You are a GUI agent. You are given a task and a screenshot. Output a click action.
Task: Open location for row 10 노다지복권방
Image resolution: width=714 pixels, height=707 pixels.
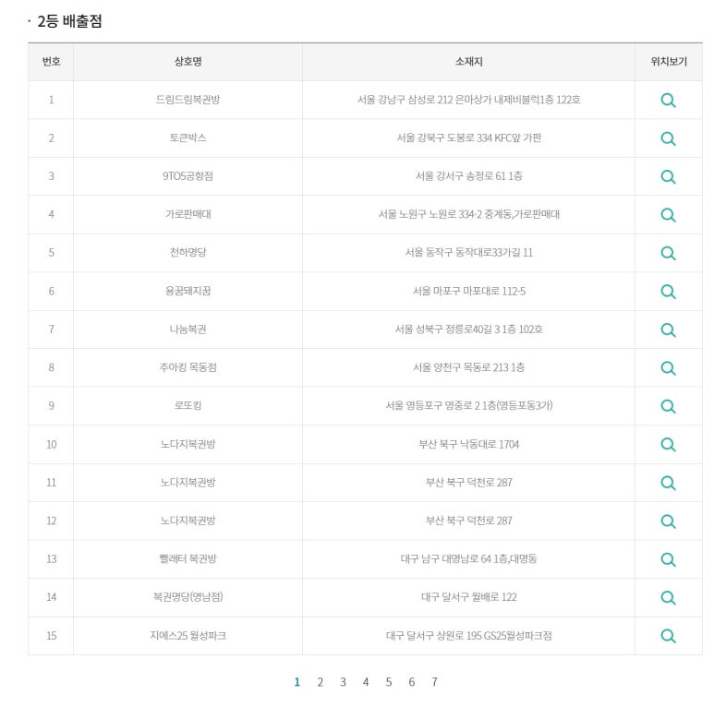pos(668,445)
